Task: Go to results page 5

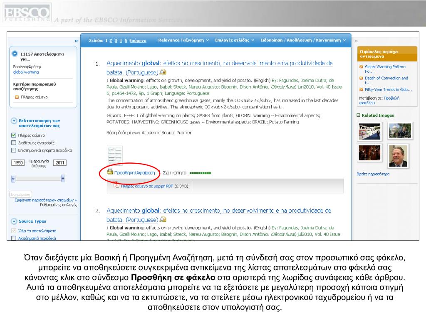Action: [x=126, y=41]
